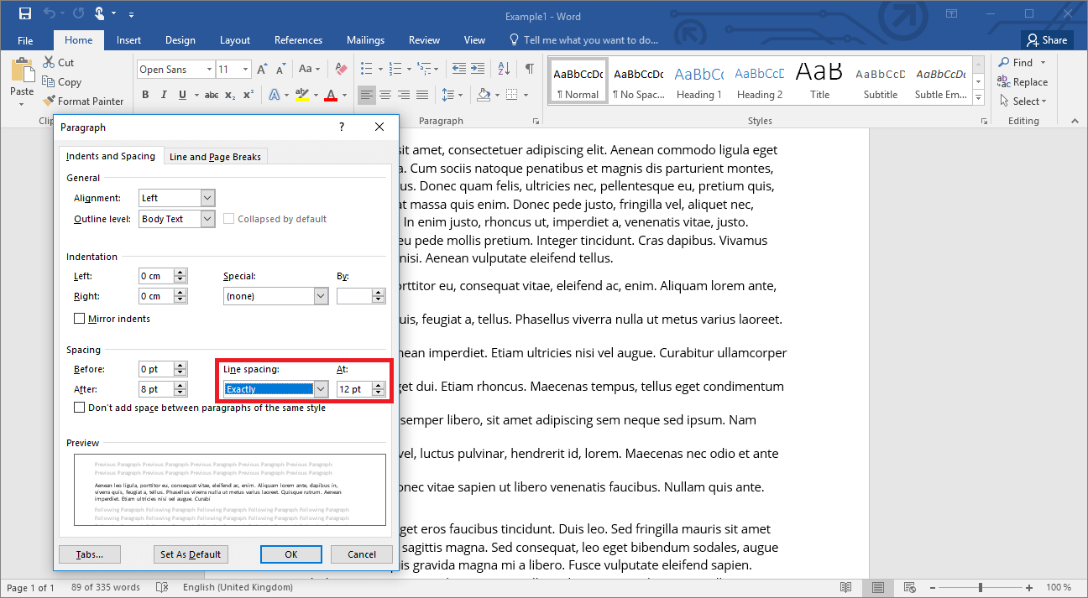Toggle italic formatting
The image size is (1088, 598).
click(163, 95)
